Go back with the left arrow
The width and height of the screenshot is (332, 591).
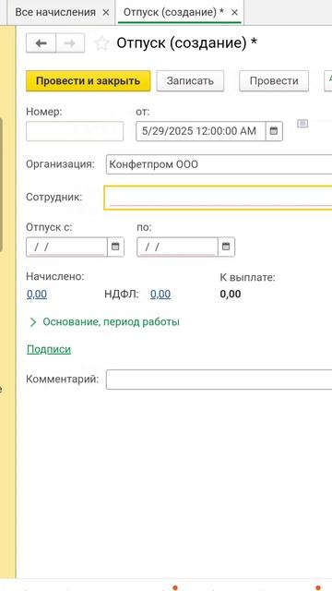point(41,43)
